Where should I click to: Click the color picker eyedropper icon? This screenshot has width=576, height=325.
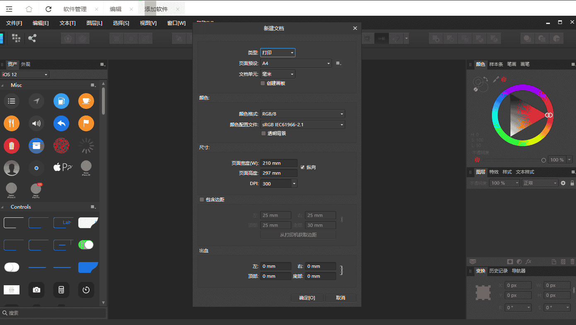496,79
